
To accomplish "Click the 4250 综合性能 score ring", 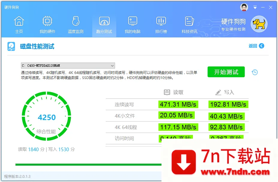I will coord(46,117).
